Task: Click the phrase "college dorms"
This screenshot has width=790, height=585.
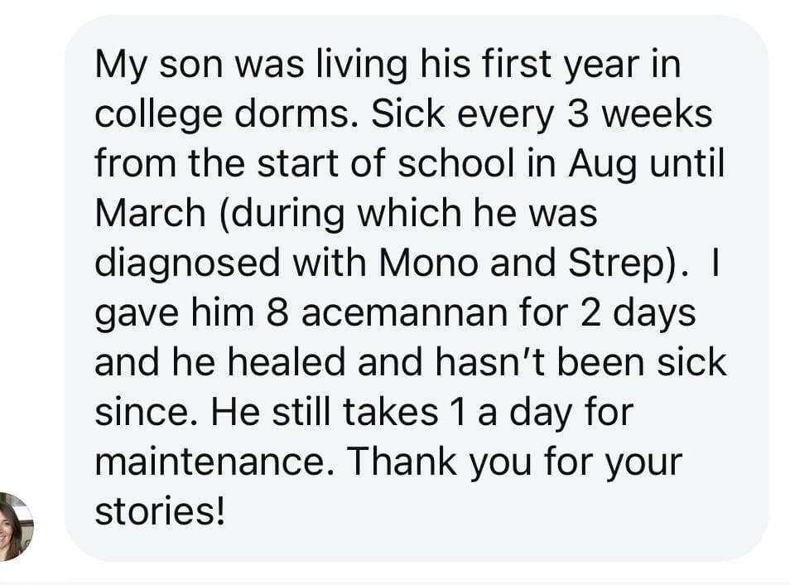Action: click(x=225, y=114)
